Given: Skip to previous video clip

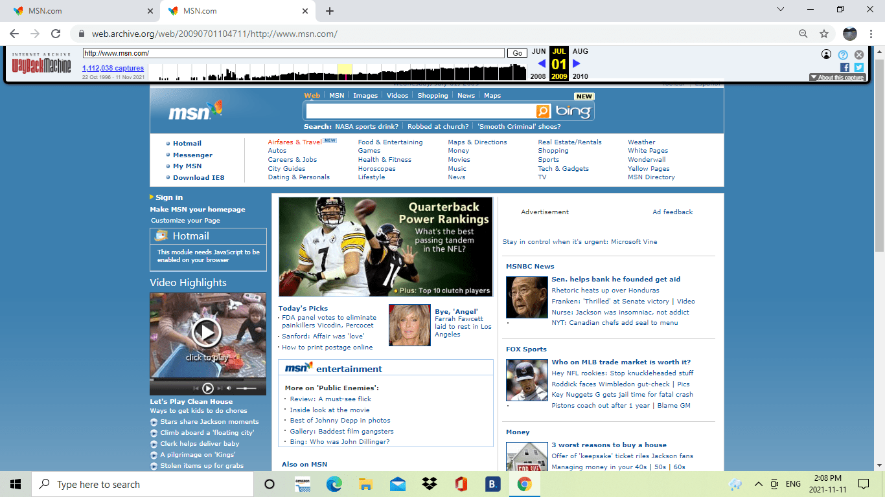Looking at the screenshot, I should tap(196, 388).
